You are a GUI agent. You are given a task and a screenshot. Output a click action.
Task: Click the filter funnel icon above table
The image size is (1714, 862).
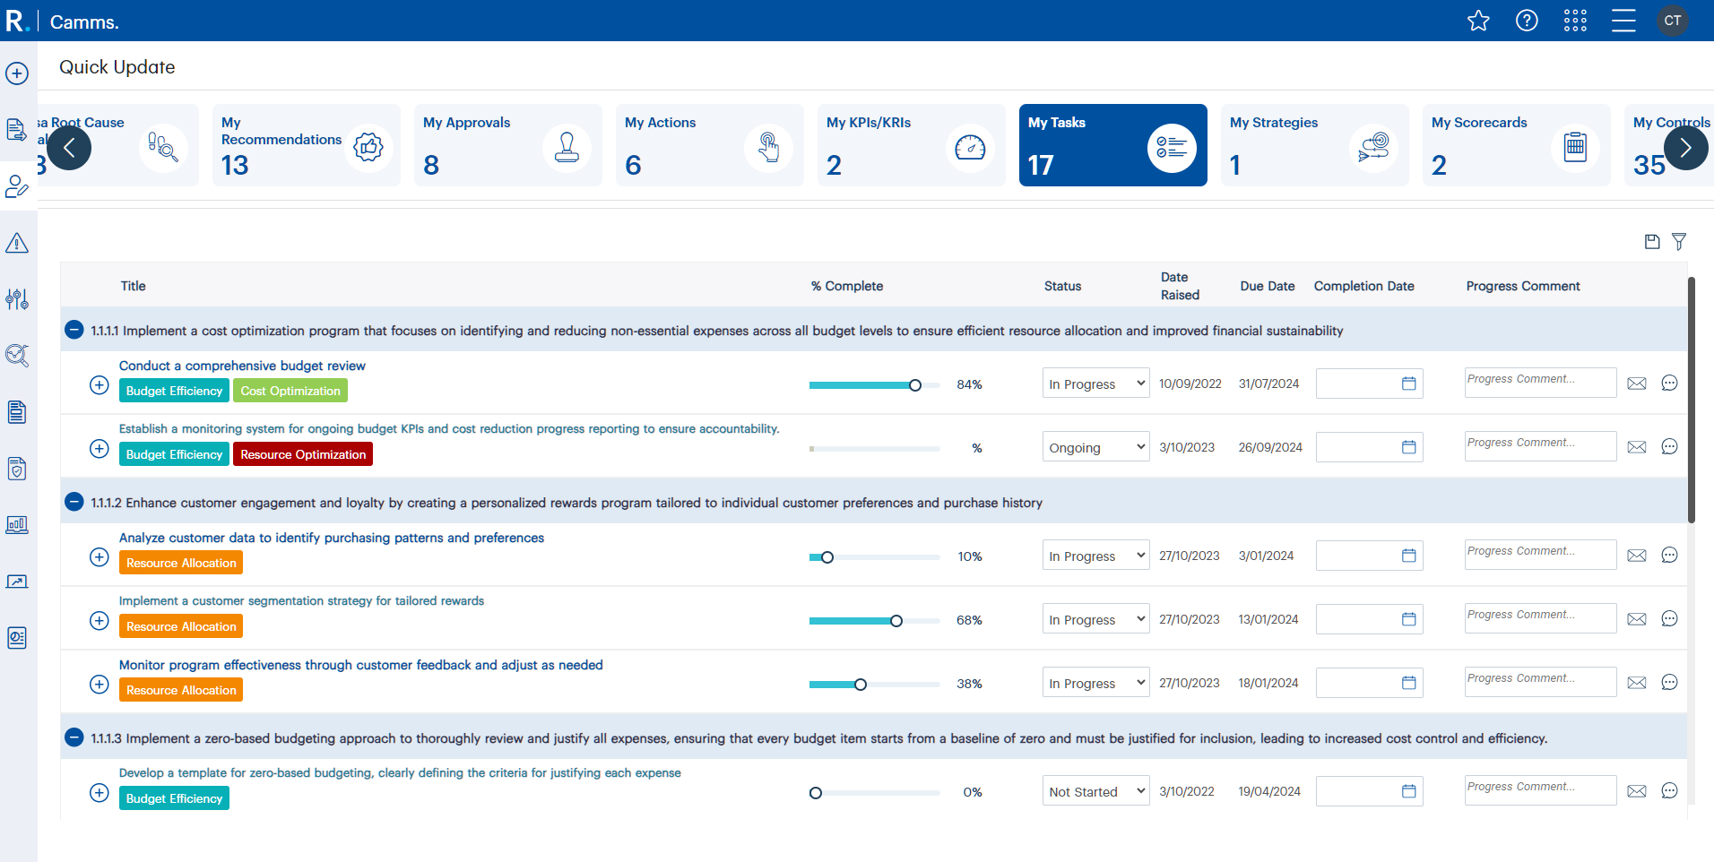coord(1679,241)
